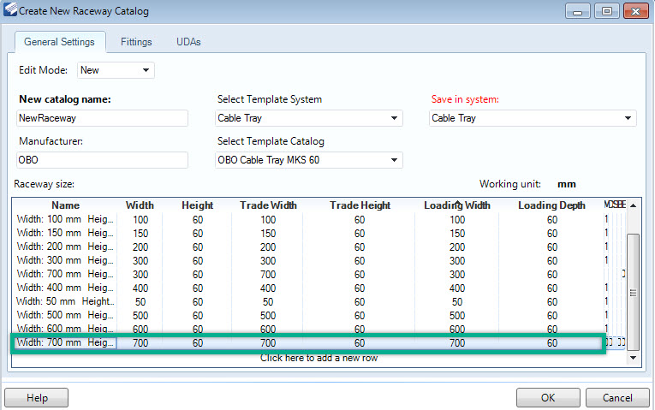Click the Manufacturer input field
The width and height of the screenshot is (655, 410).
103,160
